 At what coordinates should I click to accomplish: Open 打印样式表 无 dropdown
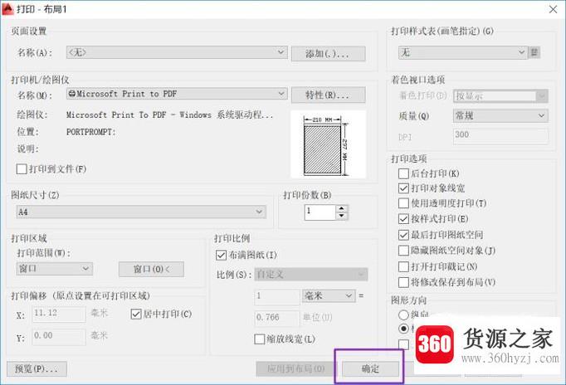(x=463, y=52)
